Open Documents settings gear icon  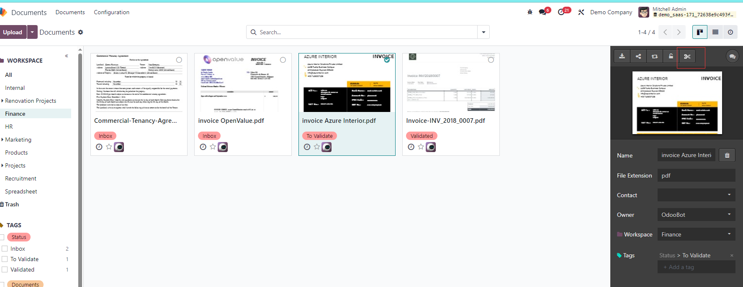pyautogui.click(x=81, y=32)
